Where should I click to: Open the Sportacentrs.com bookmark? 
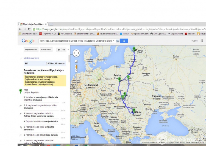coord(140,34)
